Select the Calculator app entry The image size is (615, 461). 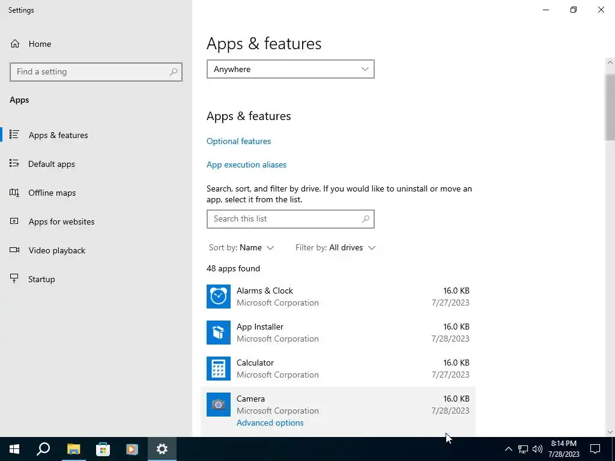click(x=338, y=369)
